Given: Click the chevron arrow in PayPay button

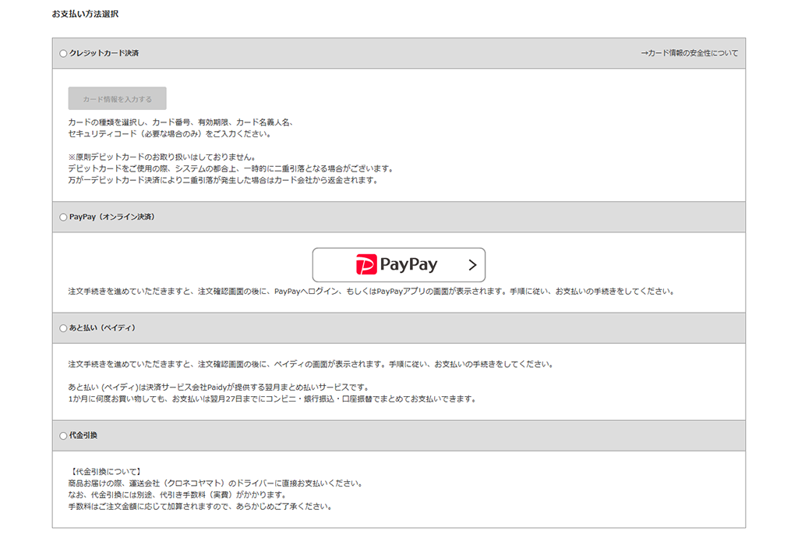Looking at the screenshot, I should [471, 265].
